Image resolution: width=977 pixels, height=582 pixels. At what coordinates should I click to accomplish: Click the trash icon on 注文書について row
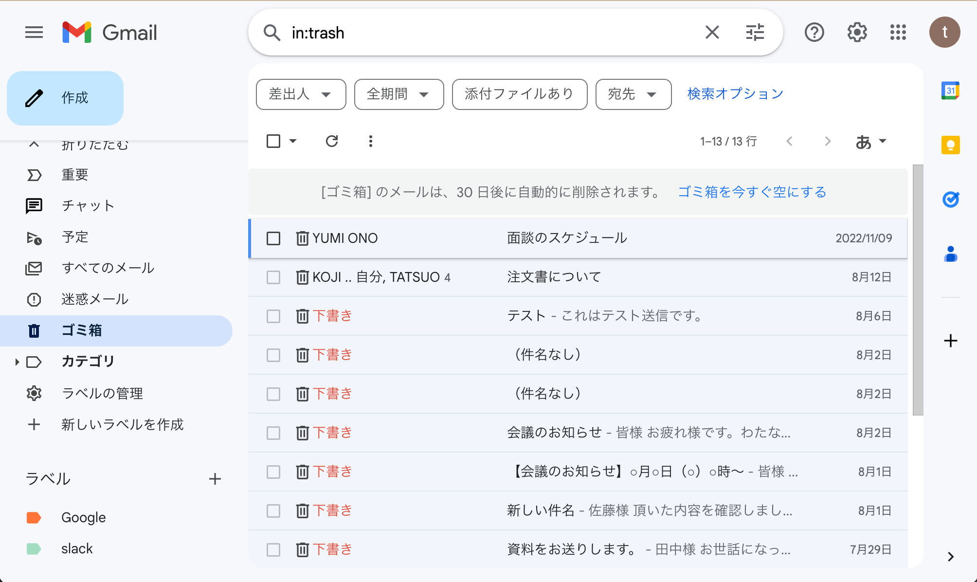(302, 277)
